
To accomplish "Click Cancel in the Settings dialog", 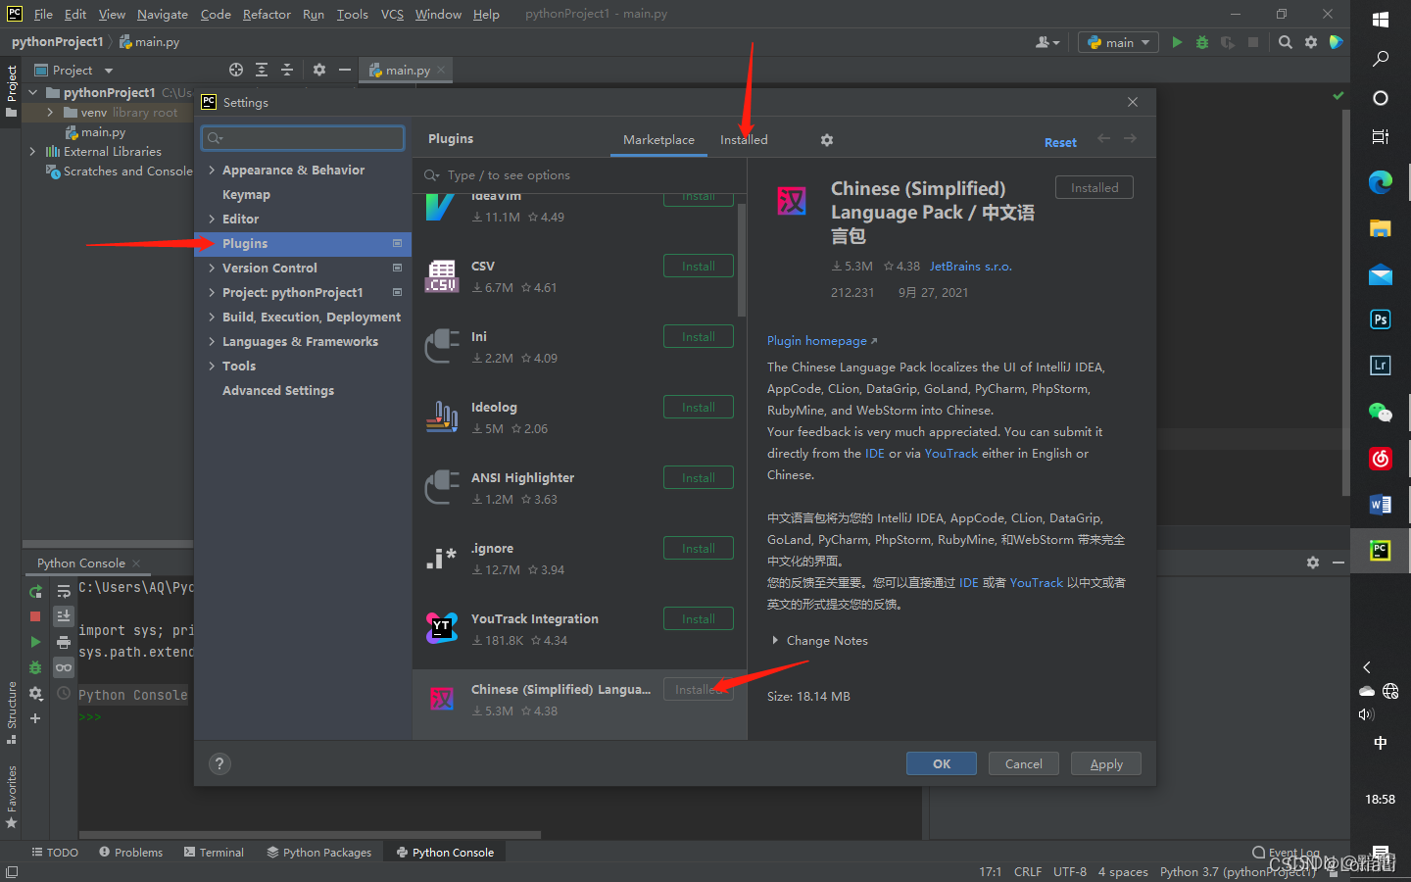I will click(1024, 763).
